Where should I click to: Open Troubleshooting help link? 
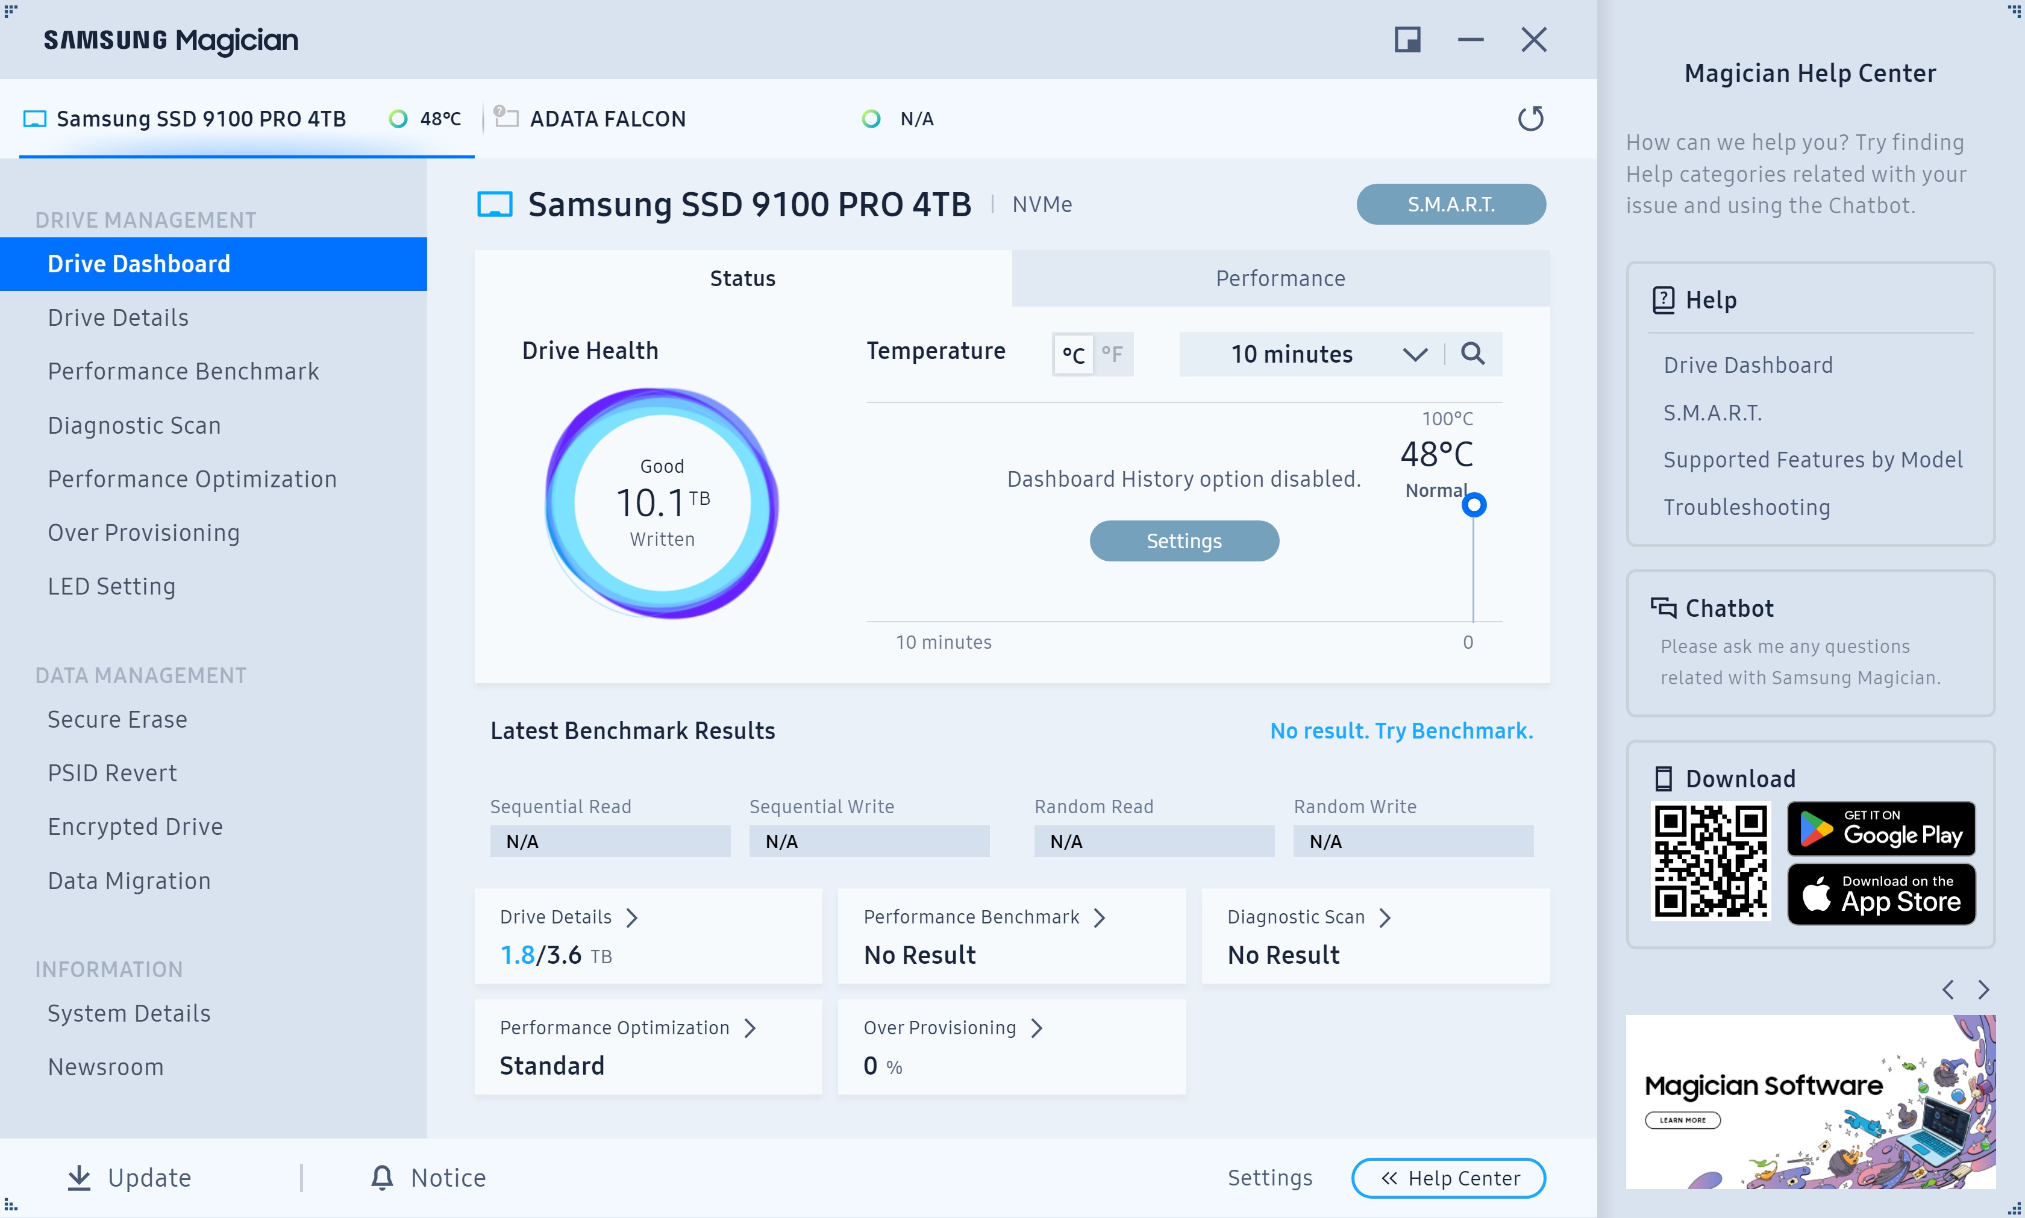pyautogui.click(x=1747, y=507)
